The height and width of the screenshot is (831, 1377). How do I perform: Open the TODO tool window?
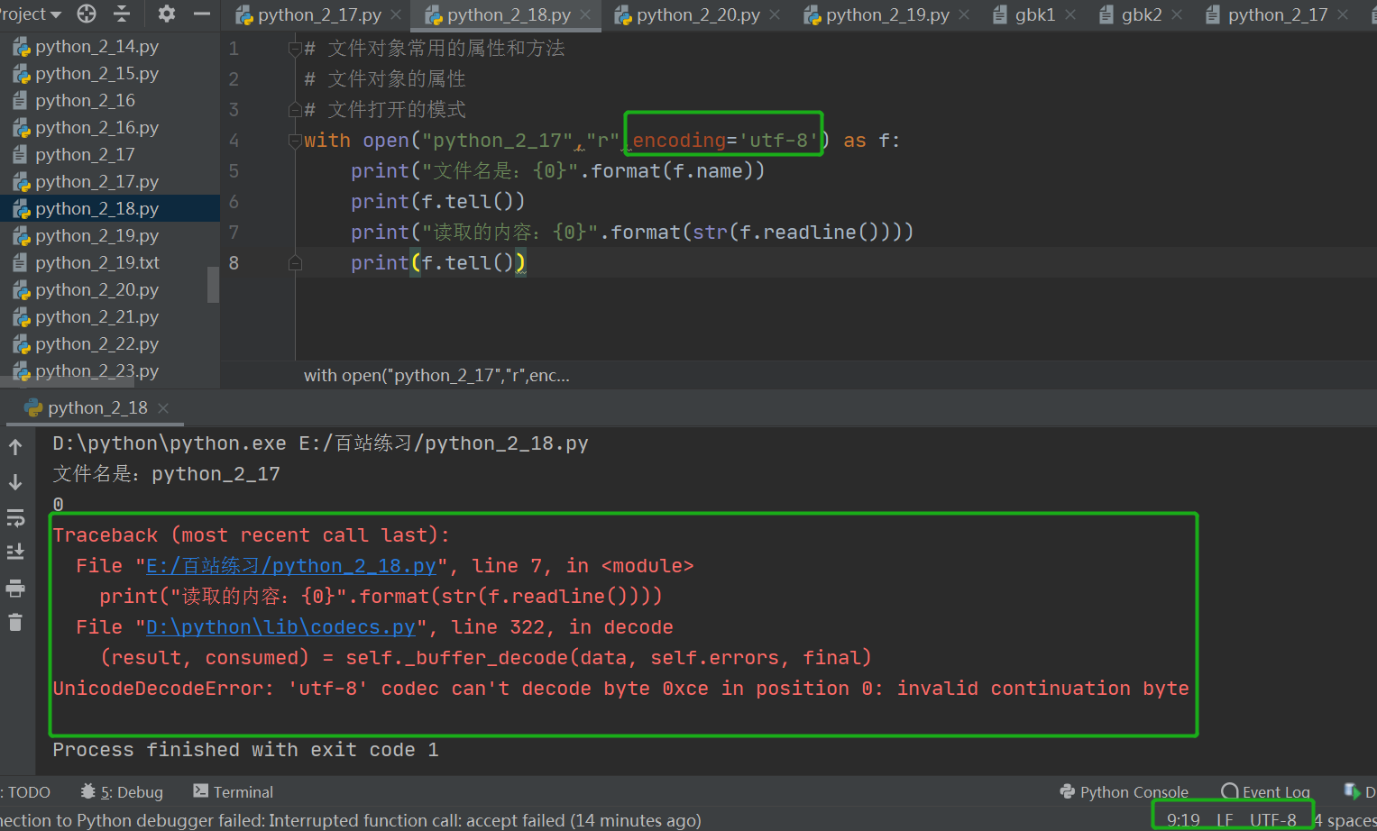click(27, 792)
